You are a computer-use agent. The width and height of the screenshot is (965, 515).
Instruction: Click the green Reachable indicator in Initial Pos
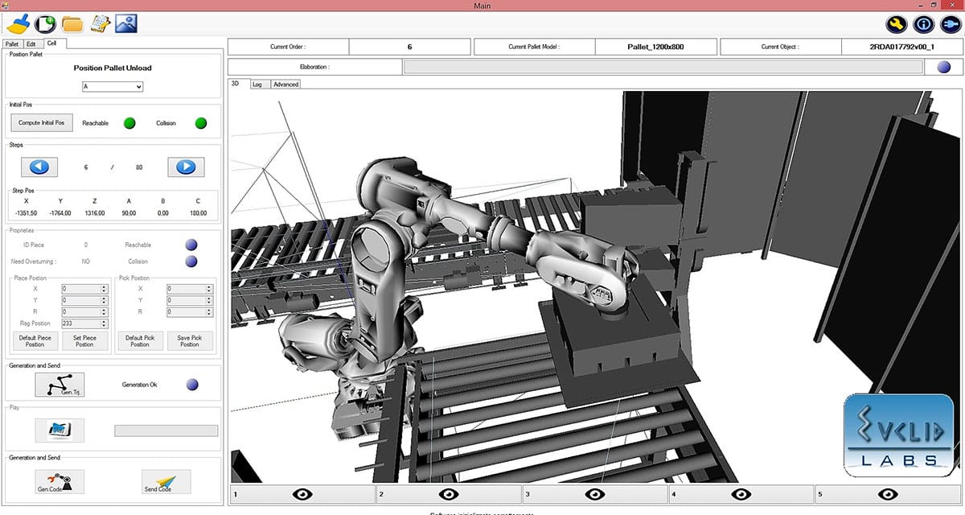coord(129,123)
